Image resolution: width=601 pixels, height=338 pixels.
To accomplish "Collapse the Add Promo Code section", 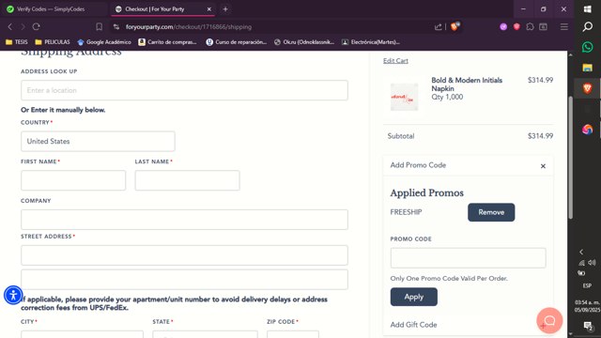I will click(x=543, y=166).
